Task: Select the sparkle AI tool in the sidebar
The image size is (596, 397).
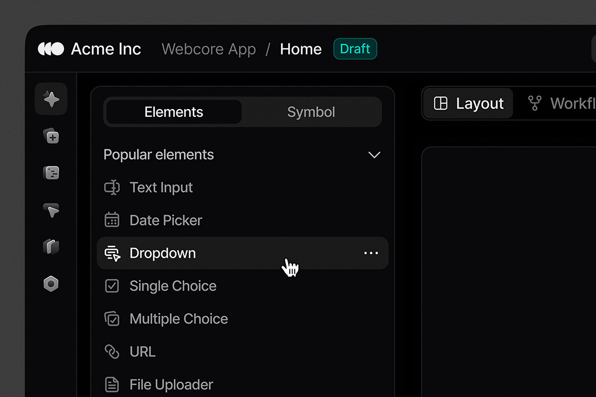Action: (x=51, y=99)
